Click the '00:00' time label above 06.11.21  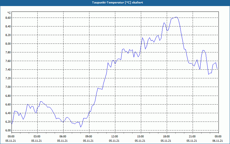[x=218, y=137]
